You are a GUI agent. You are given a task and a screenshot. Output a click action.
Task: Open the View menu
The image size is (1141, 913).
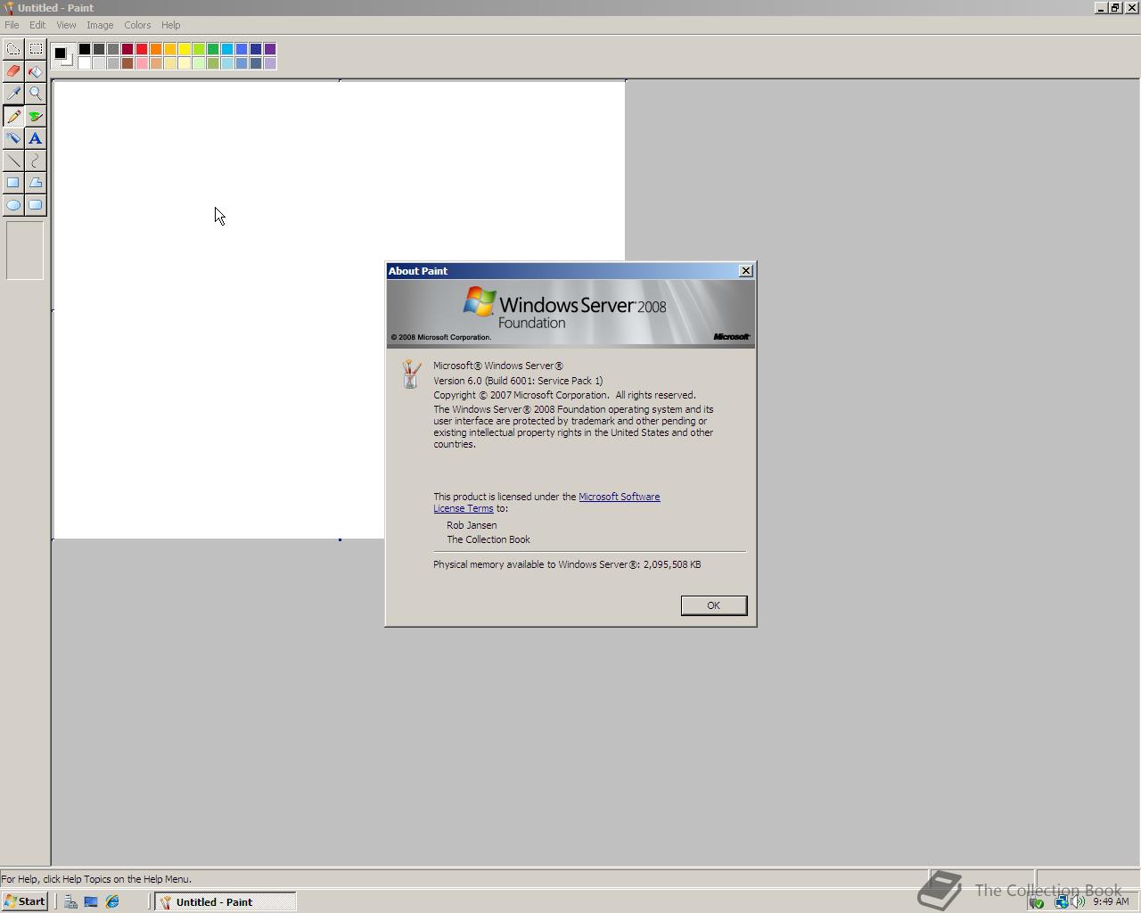pyautogui.click(x=66, y=25)
